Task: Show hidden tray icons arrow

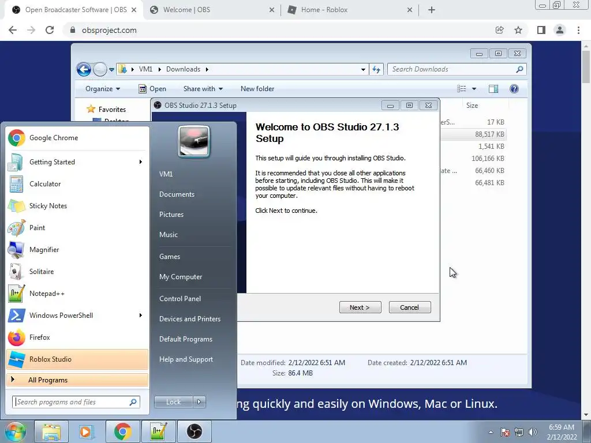Action: point(491,432)
